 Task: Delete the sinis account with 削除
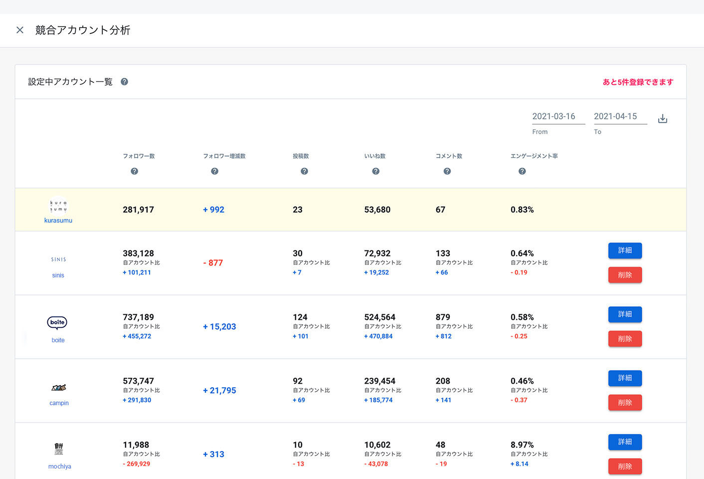point(625,275)
